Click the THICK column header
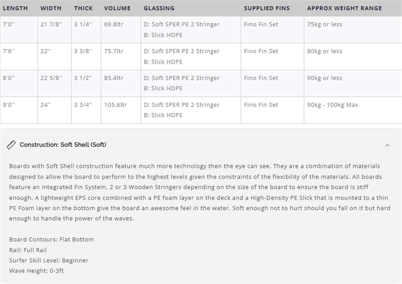 (83, 8)
